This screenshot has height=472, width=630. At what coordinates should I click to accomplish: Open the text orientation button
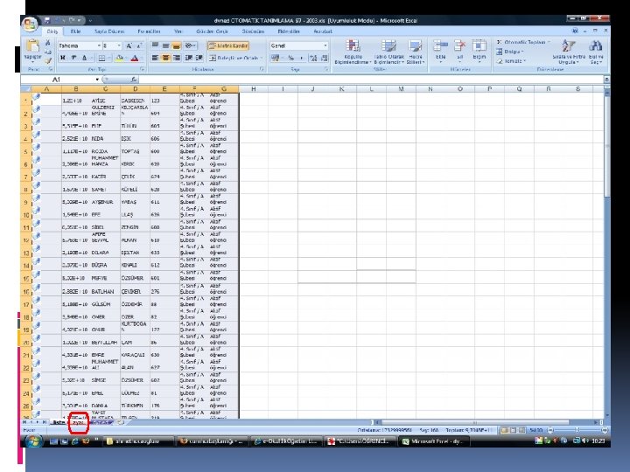191,45
